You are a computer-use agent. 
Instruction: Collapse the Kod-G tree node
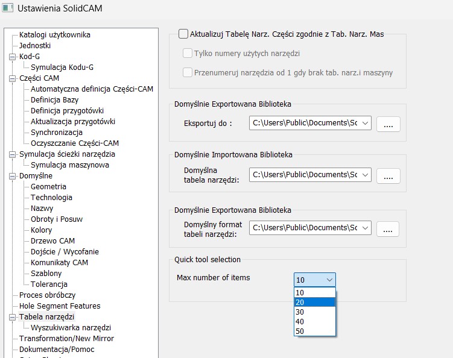12,57
